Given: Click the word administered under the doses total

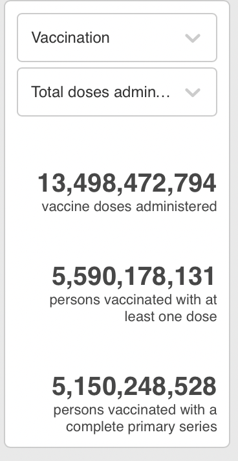Looking at the screenshot, I should pyautogui.click(x=177, y=207).
